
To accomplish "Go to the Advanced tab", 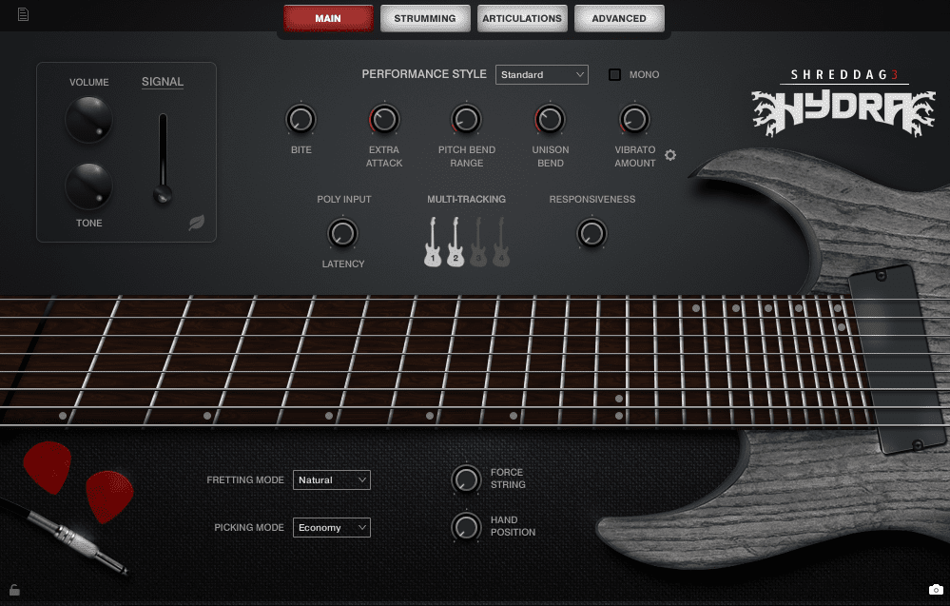I will 619,18.
